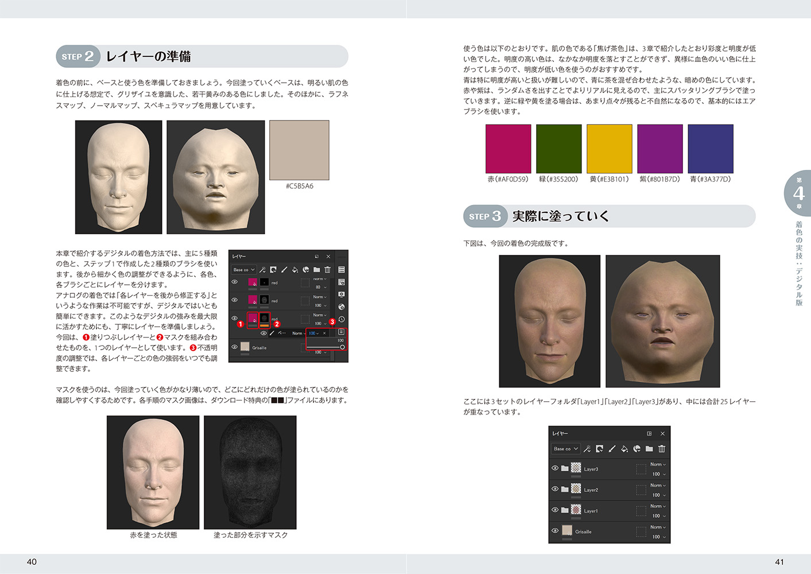Open the texture set list side icon
The width and height of the screenshot is (811, 574).
tap(342, 270)
